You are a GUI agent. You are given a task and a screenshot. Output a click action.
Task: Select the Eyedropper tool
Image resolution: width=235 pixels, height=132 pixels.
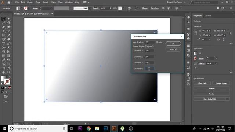tap(4, 60)
